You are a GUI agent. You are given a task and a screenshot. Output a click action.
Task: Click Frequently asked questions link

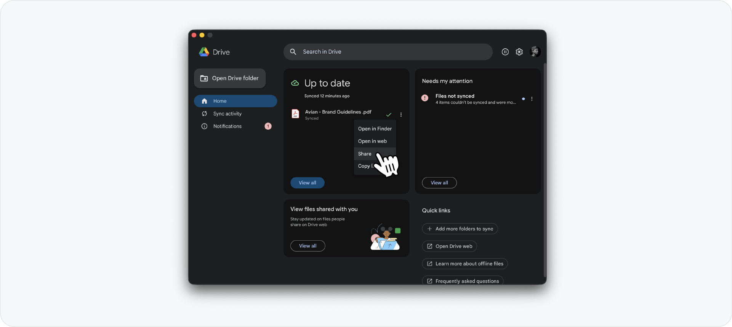click(463, 281)
